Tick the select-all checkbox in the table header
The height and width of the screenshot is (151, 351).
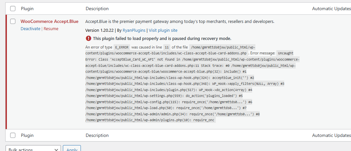13,9
